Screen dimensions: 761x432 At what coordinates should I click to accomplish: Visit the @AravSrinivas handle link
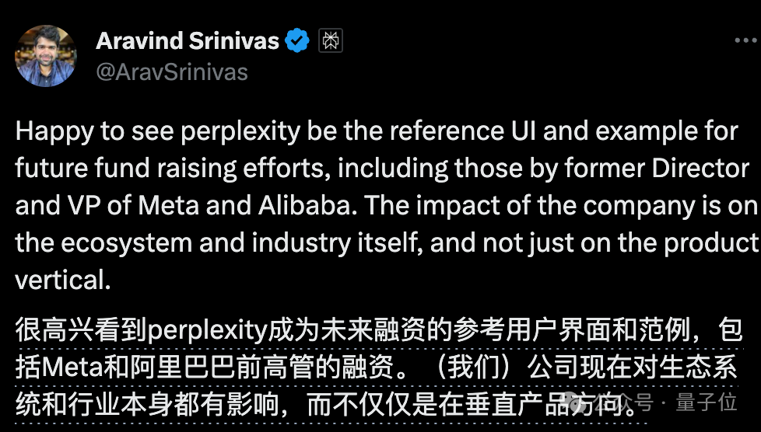172,72
